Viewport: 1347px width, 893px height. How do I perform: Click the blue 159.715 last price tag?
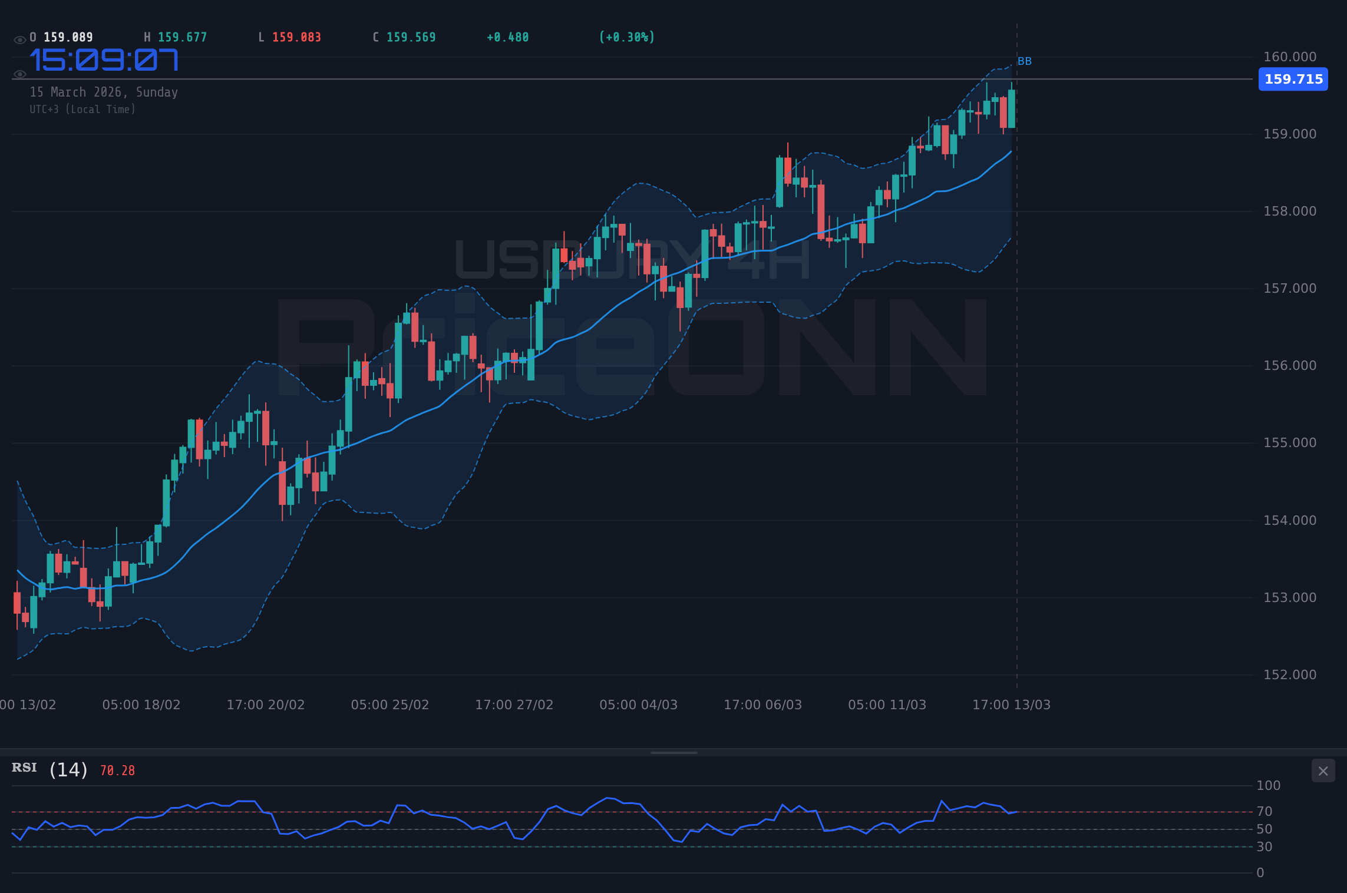coord(1293,79)
